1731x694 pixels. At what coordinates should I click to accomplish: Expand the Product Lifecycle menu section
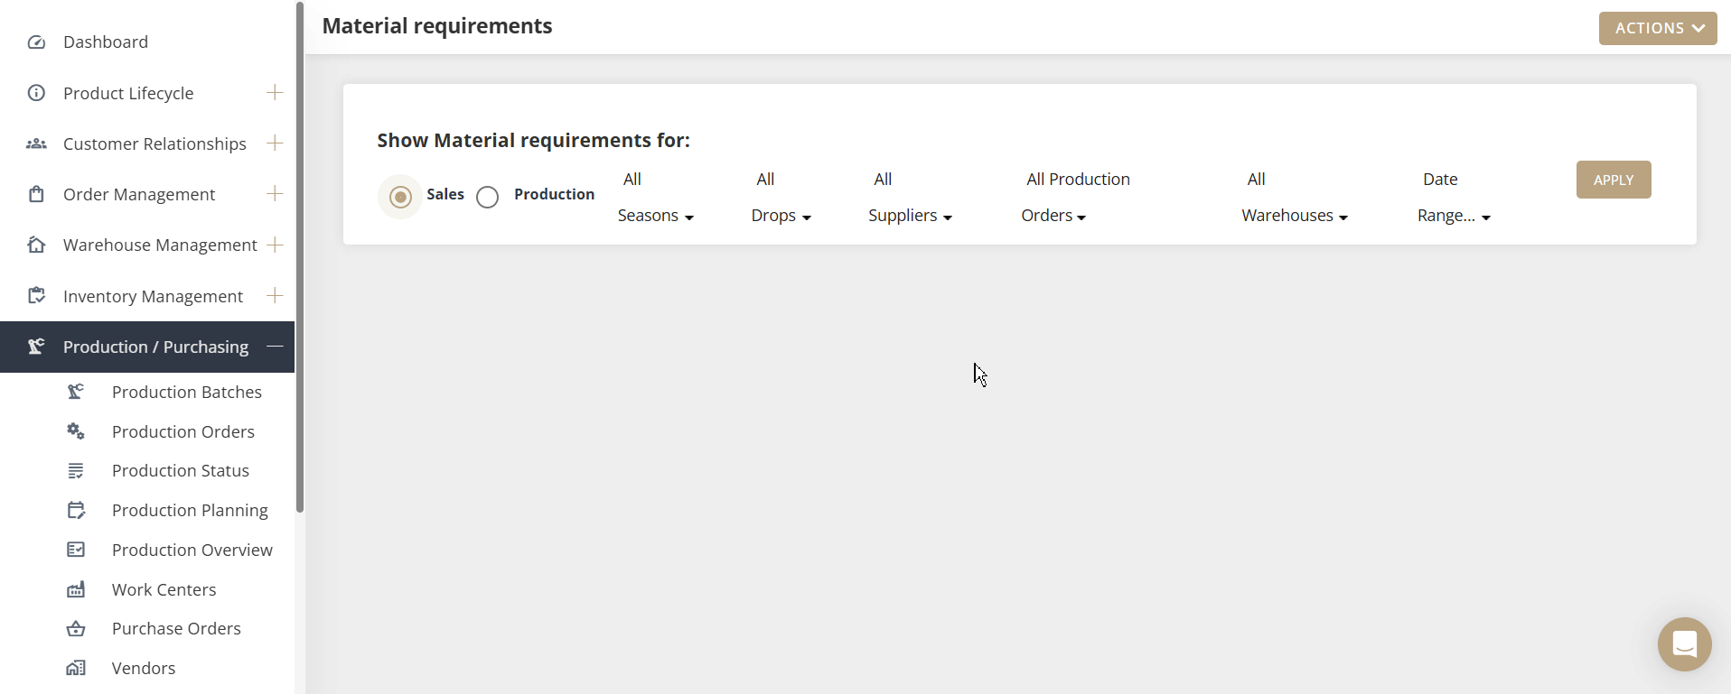(x=275, y=93)
